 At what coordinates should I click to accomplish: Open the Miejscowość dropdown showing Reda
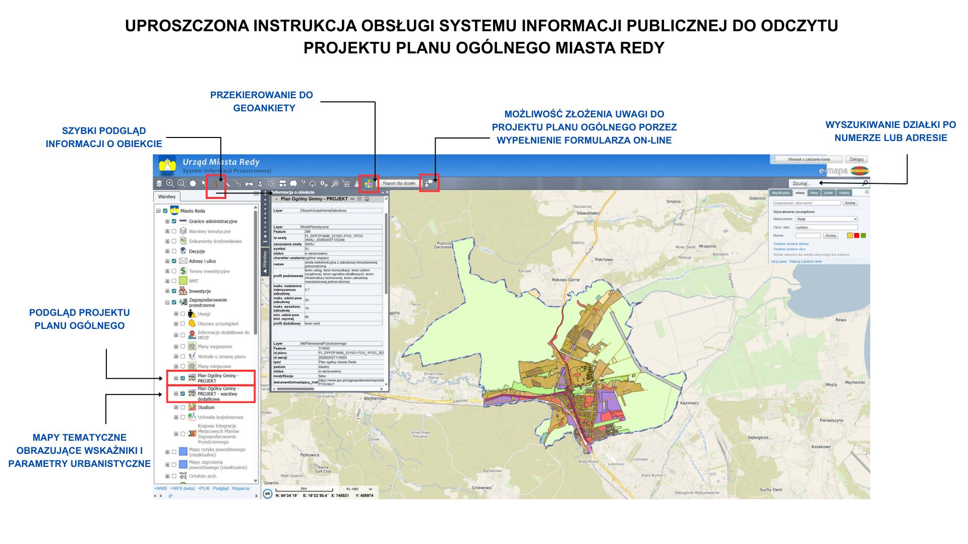click(826, 219)
